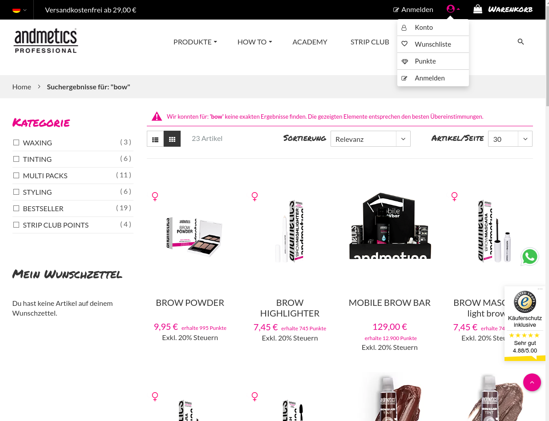Click the 23 Artikel count text

[207, 138]
